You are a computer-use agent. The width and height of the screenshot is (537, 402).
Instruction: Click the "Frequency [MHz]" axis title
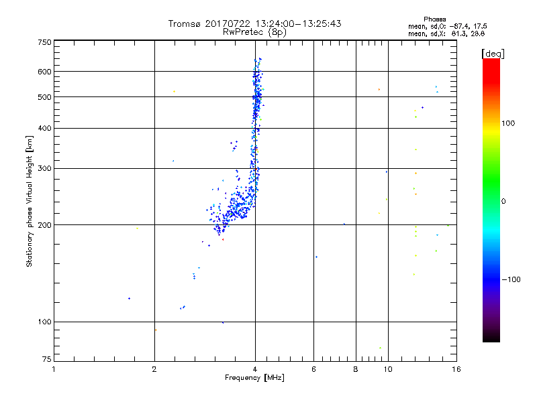pos(254,378)
